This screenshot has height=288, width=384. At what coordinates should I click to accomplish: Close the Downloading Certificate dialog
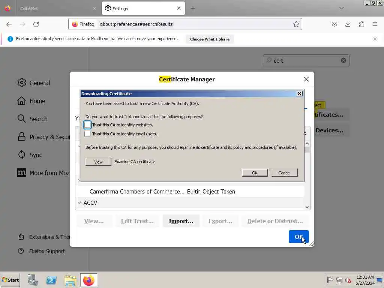[x=299, y=93]
